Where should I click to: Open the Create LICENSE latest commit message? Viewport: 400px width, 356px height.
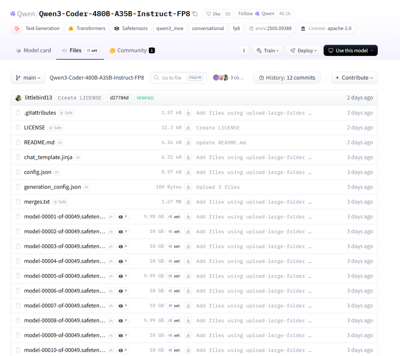click(80, 98)
